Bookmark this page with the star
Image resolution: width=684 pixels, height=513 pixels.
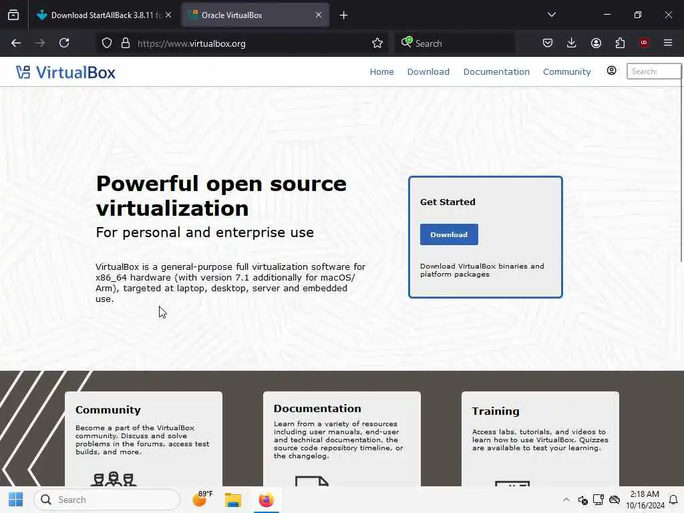tap(377, 43)
